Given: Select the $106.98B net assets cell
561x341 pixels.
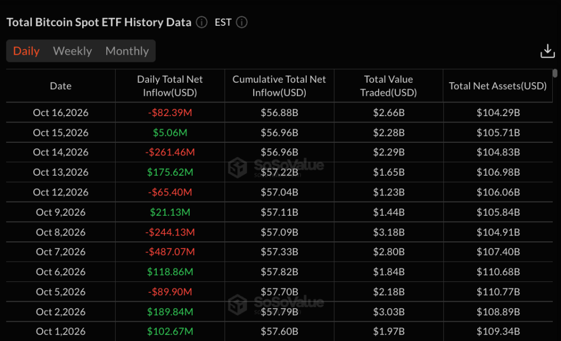Looking at the screenshot, I should click(x=498, y=172).
